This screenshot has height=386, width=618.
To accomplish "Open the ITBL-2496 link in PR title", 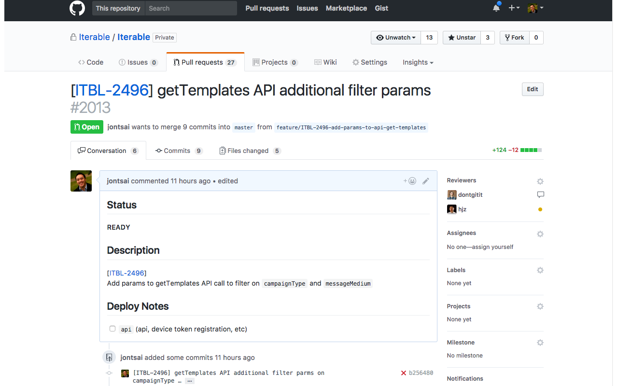I will pos(112,90).
